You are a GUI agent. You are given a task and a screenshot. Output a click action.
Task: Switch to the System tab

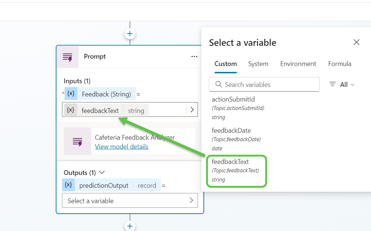258,64
